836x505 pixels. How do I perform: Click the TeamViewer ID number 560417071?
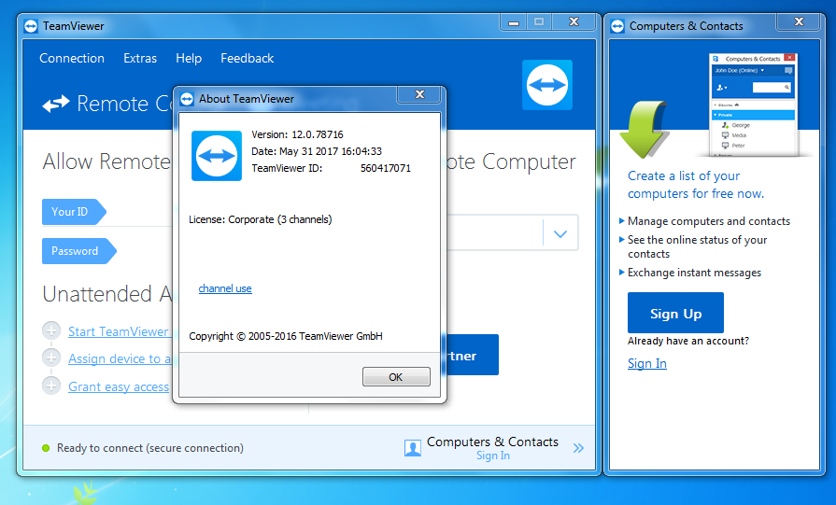(x=386, y=168)
